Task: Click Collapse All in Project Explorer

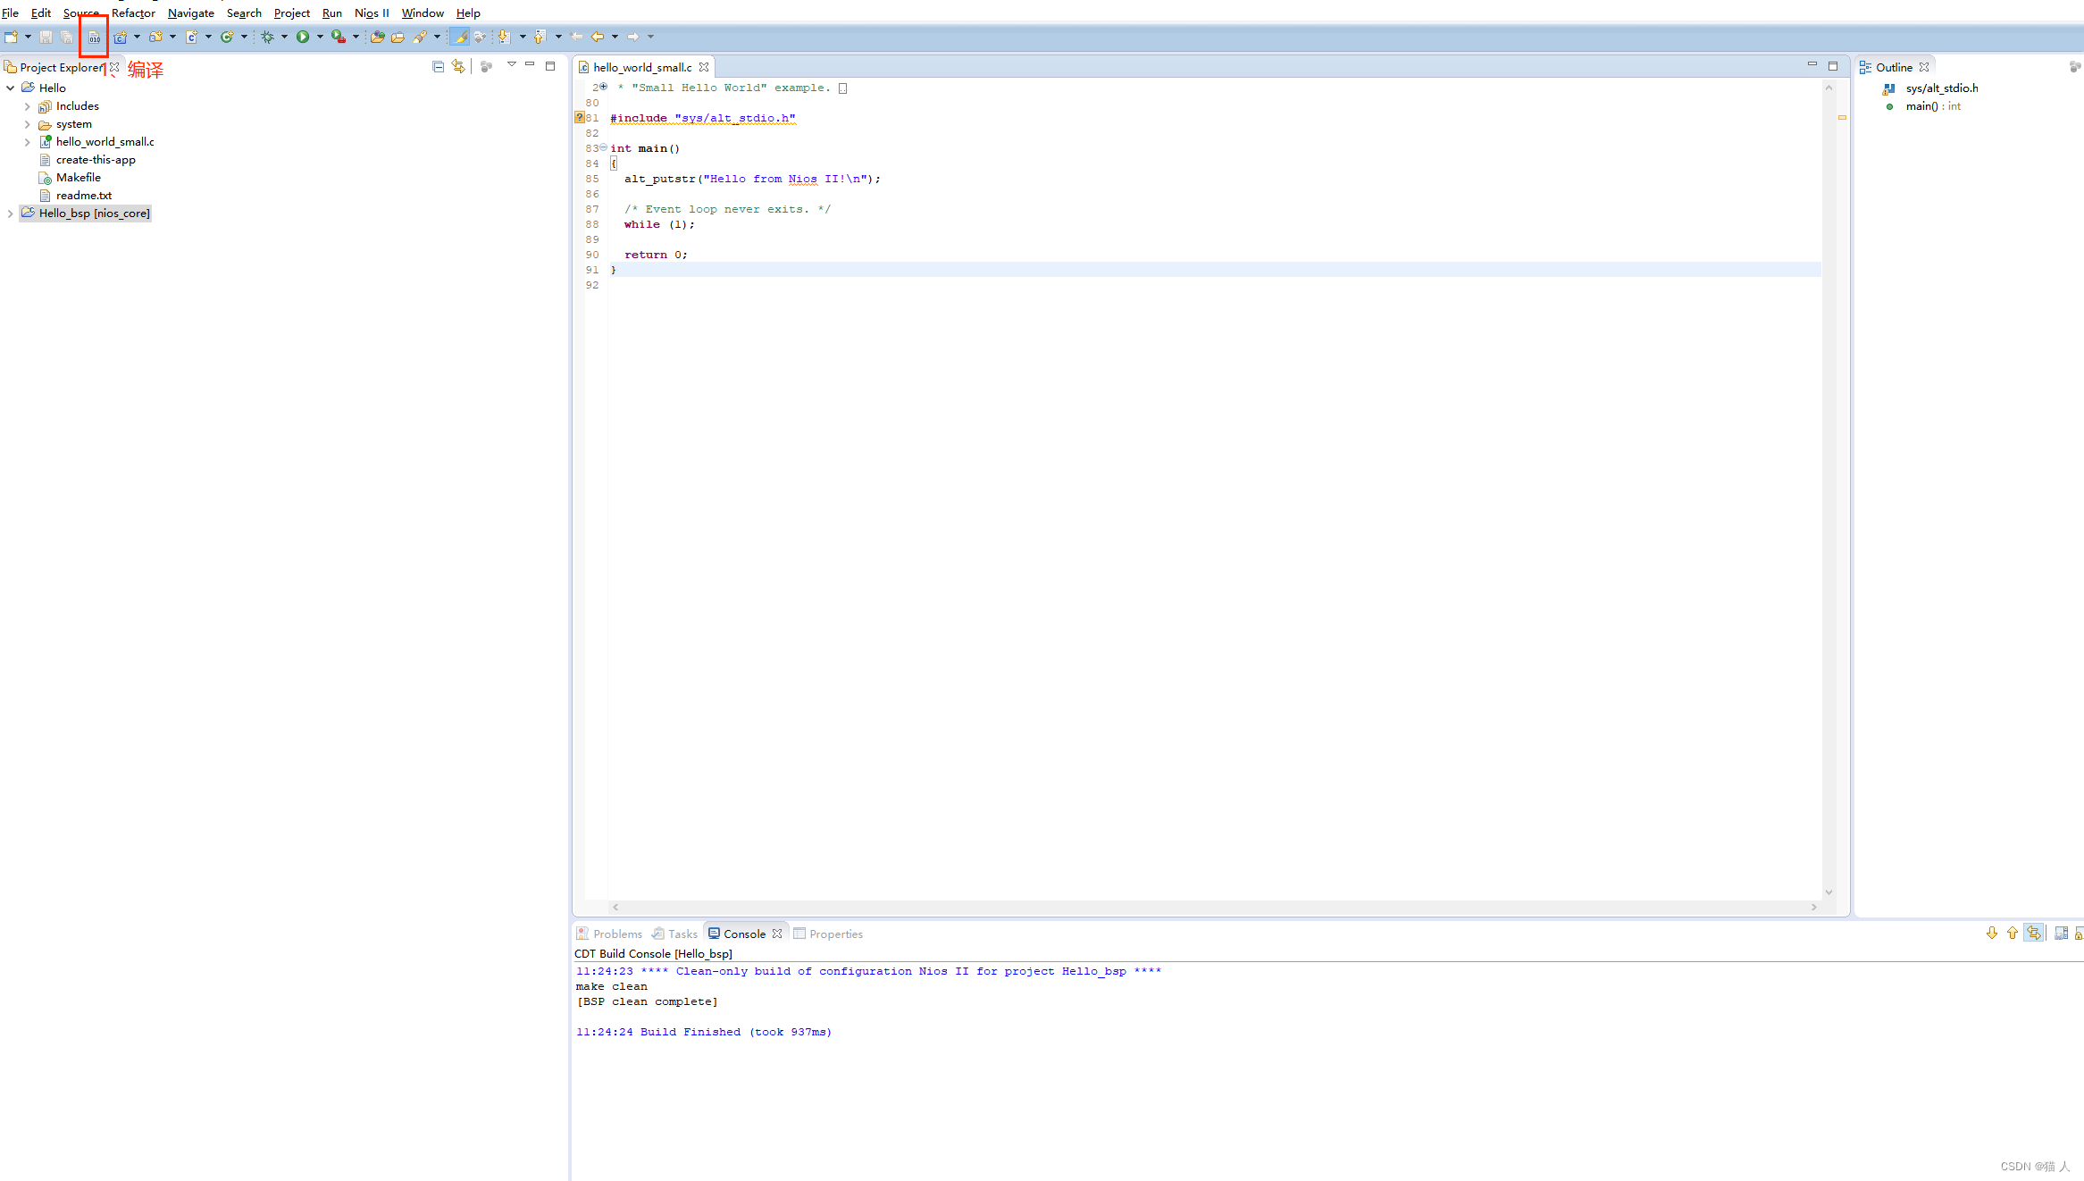Action: (x=438, y=67)
